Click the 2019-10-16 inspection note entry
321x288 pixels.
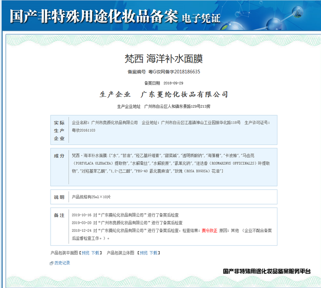(125, 215)
